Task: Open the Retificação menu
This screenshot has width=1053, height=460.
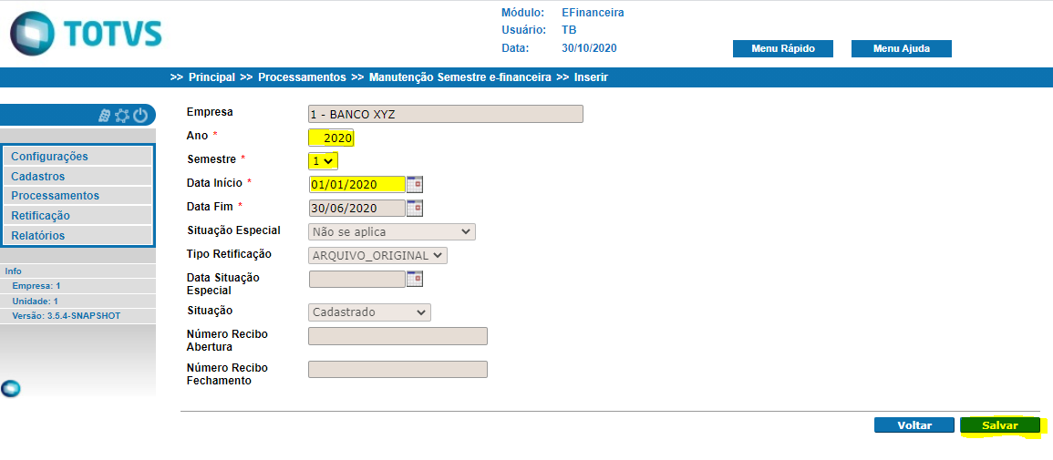Action: point(77,216)
